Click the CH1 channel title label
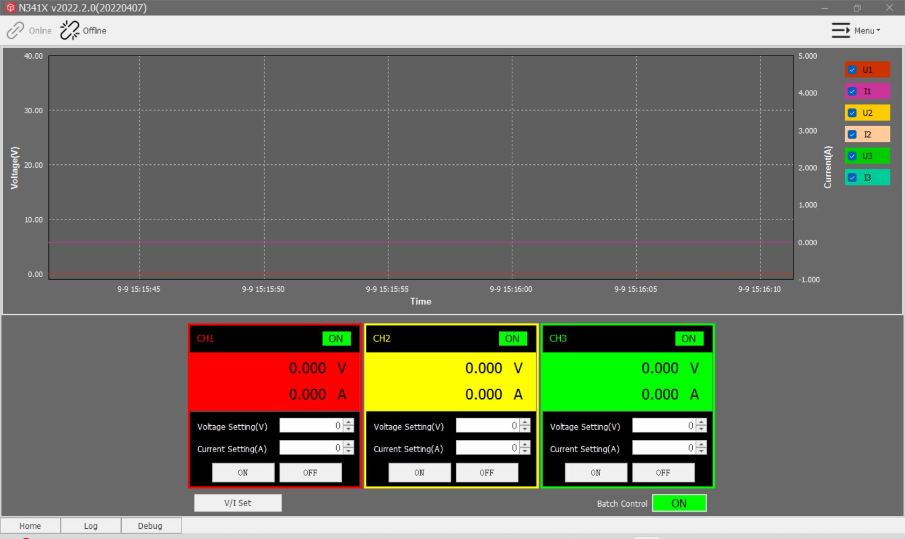 pyautogui.click(x=205, y=338)
